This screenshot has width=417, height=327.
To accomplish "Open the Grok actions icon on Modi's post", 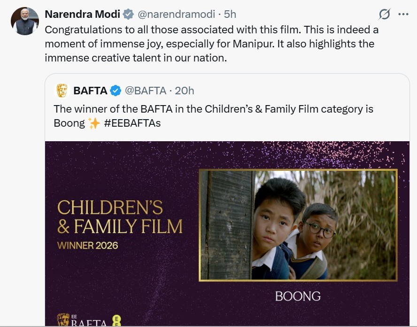I will pyautogui.click(x=384, y=15).
